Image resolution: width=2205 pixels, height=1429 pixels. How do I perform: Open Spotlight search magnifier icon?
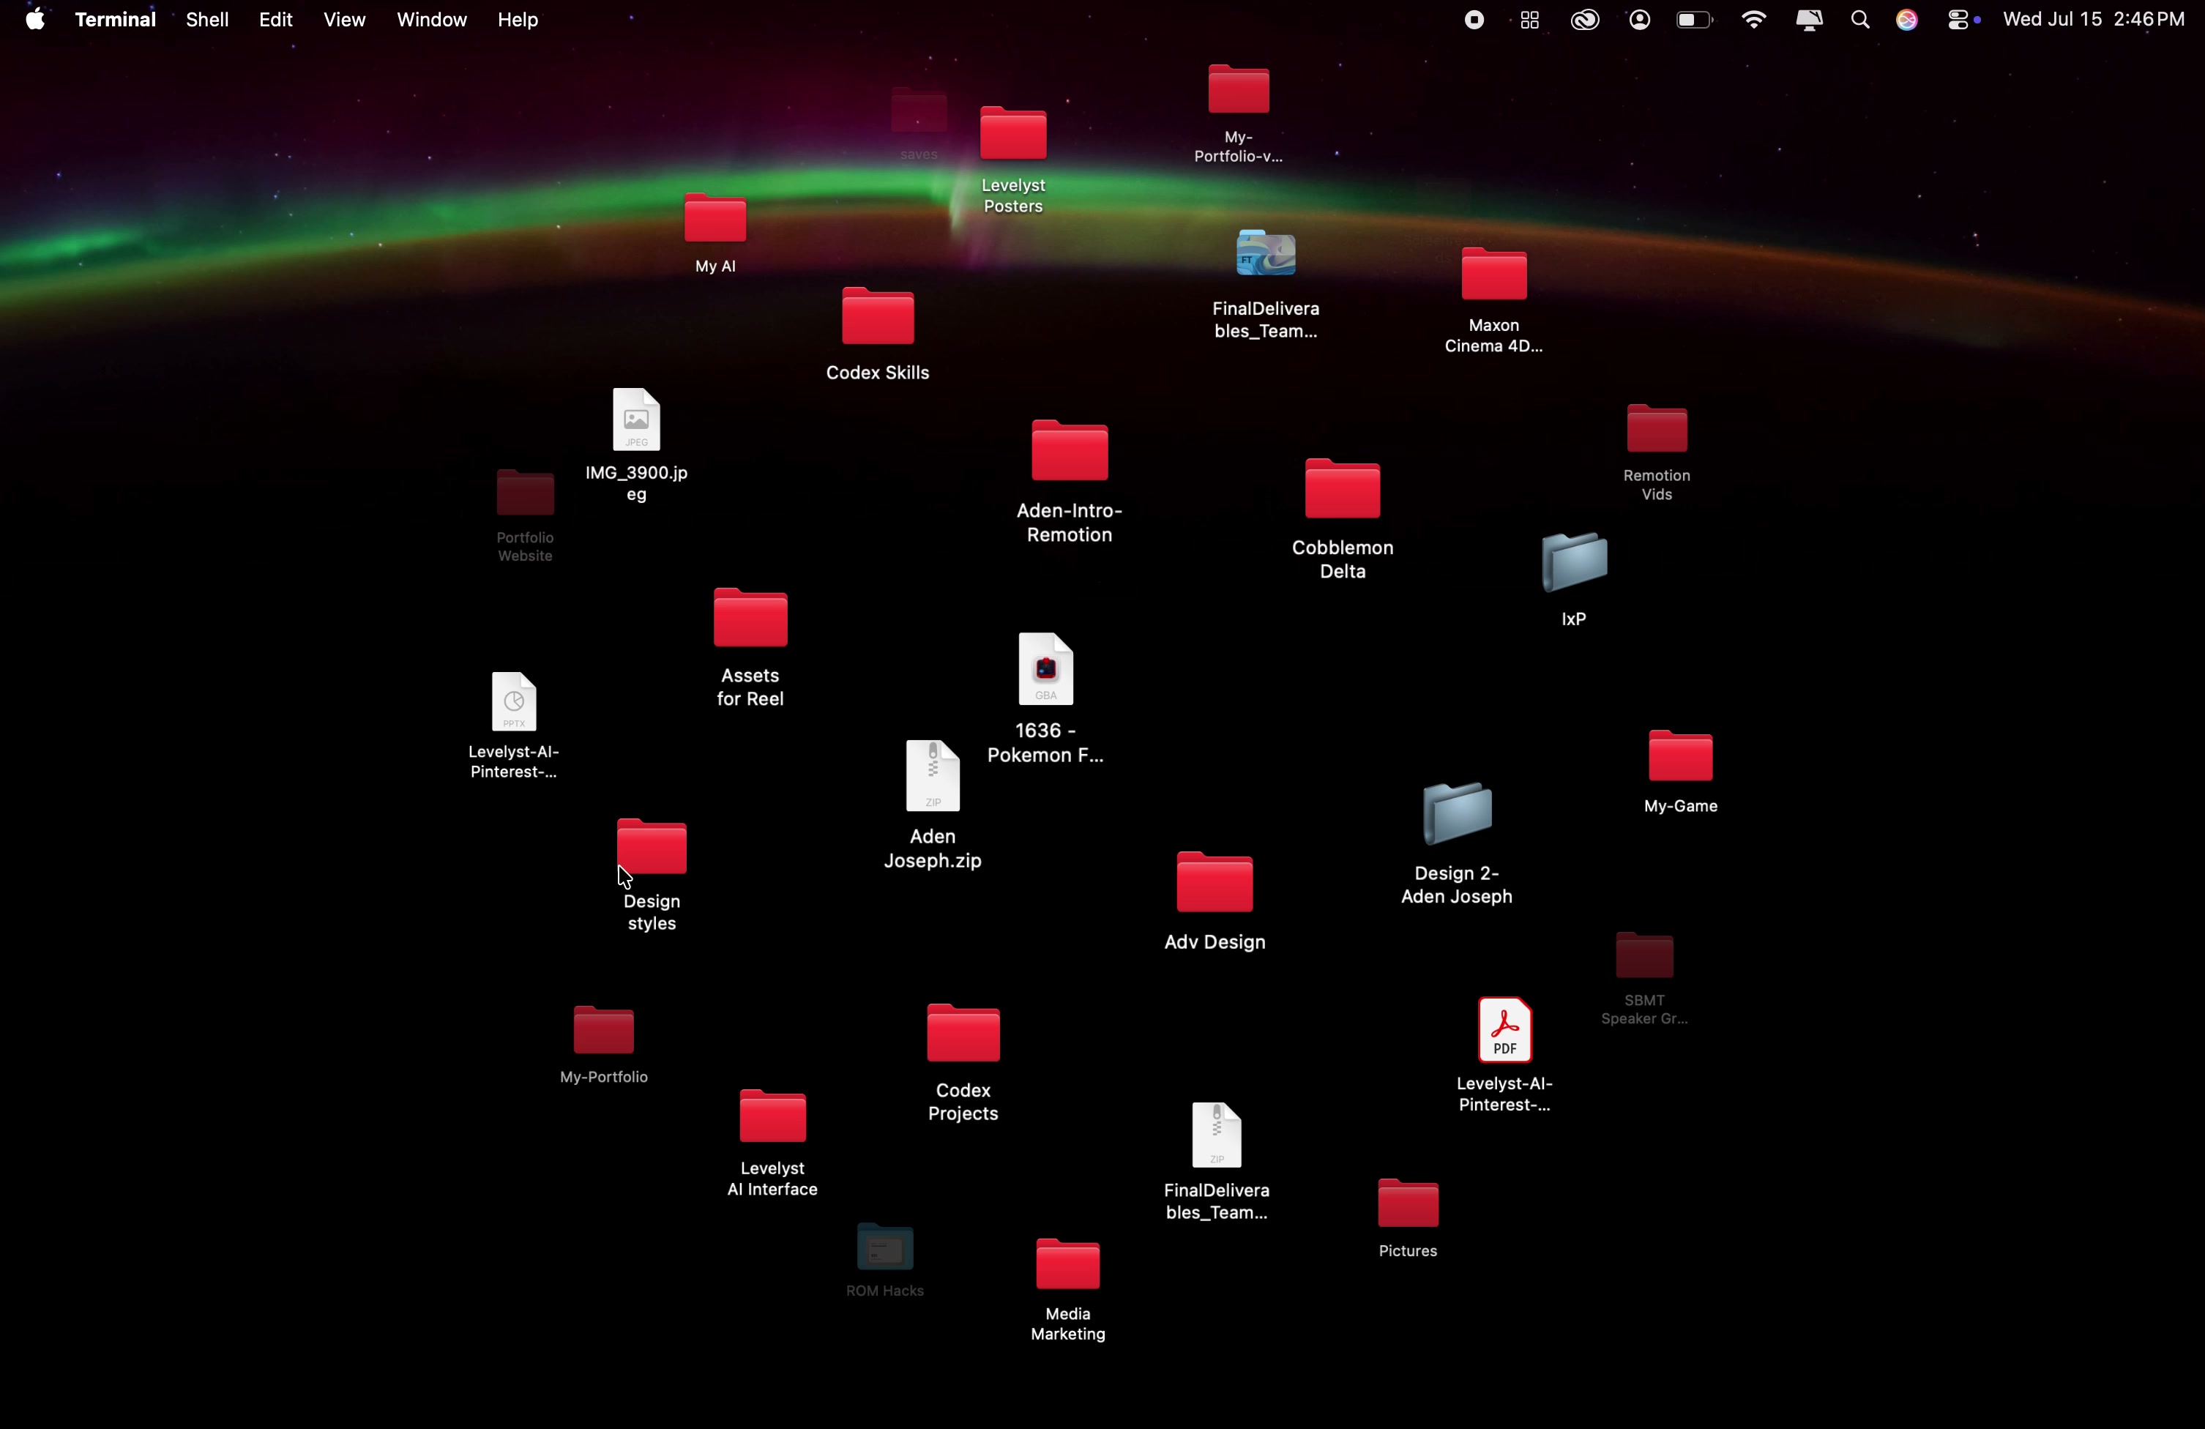tap(1860, 20)
